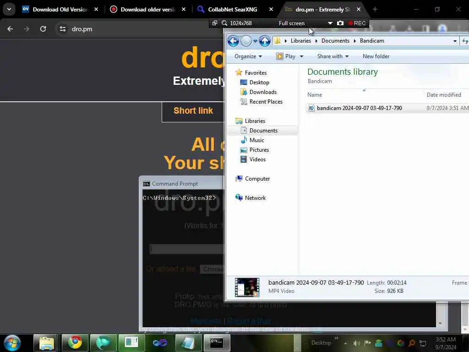Viewport: 469px width, 352px height.
Task: Refresh the Explorer folder view
Action: [x=465, y=41]
